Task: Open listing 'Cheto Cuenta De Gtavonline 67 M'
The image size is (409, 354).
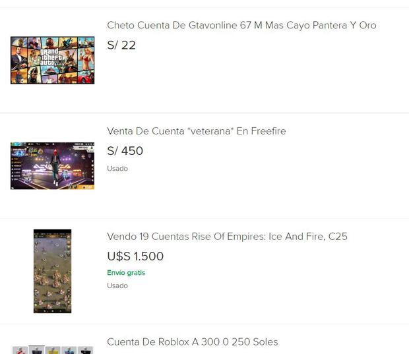Action: [x=241, y=25]
